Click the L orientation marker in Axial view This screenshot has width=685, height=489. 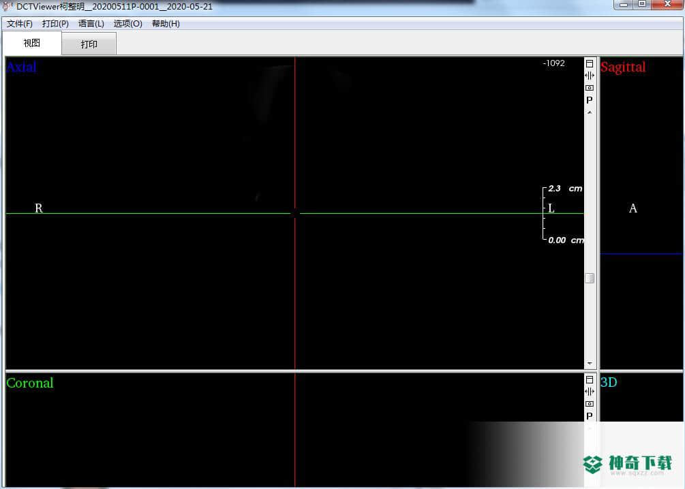[551, 208]
